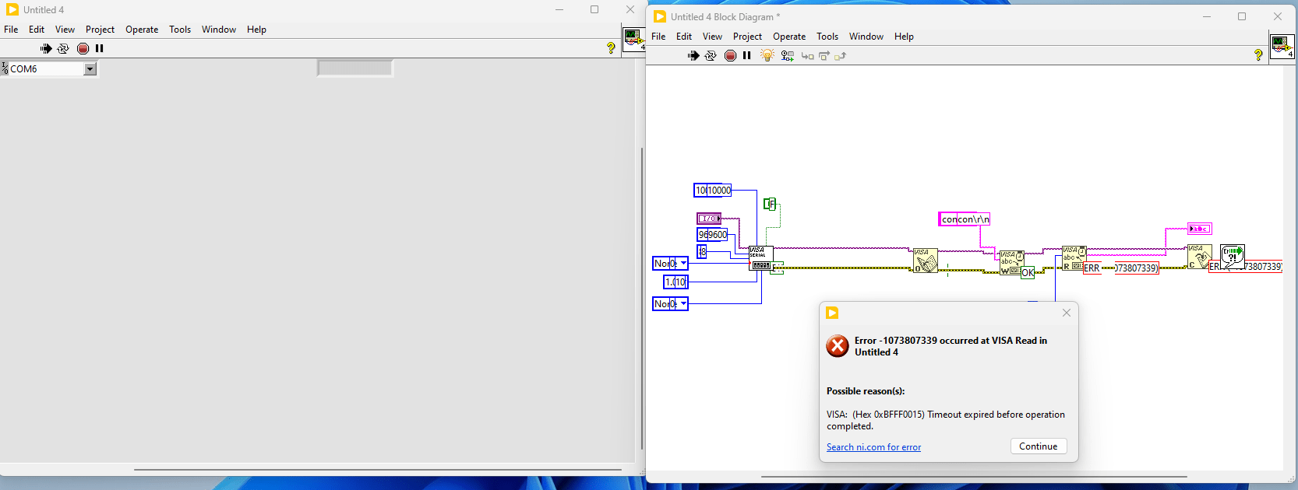Abort execution from the front panel toolbar
This screenshot has height=490, width=1298.
[x=83, y=48]
